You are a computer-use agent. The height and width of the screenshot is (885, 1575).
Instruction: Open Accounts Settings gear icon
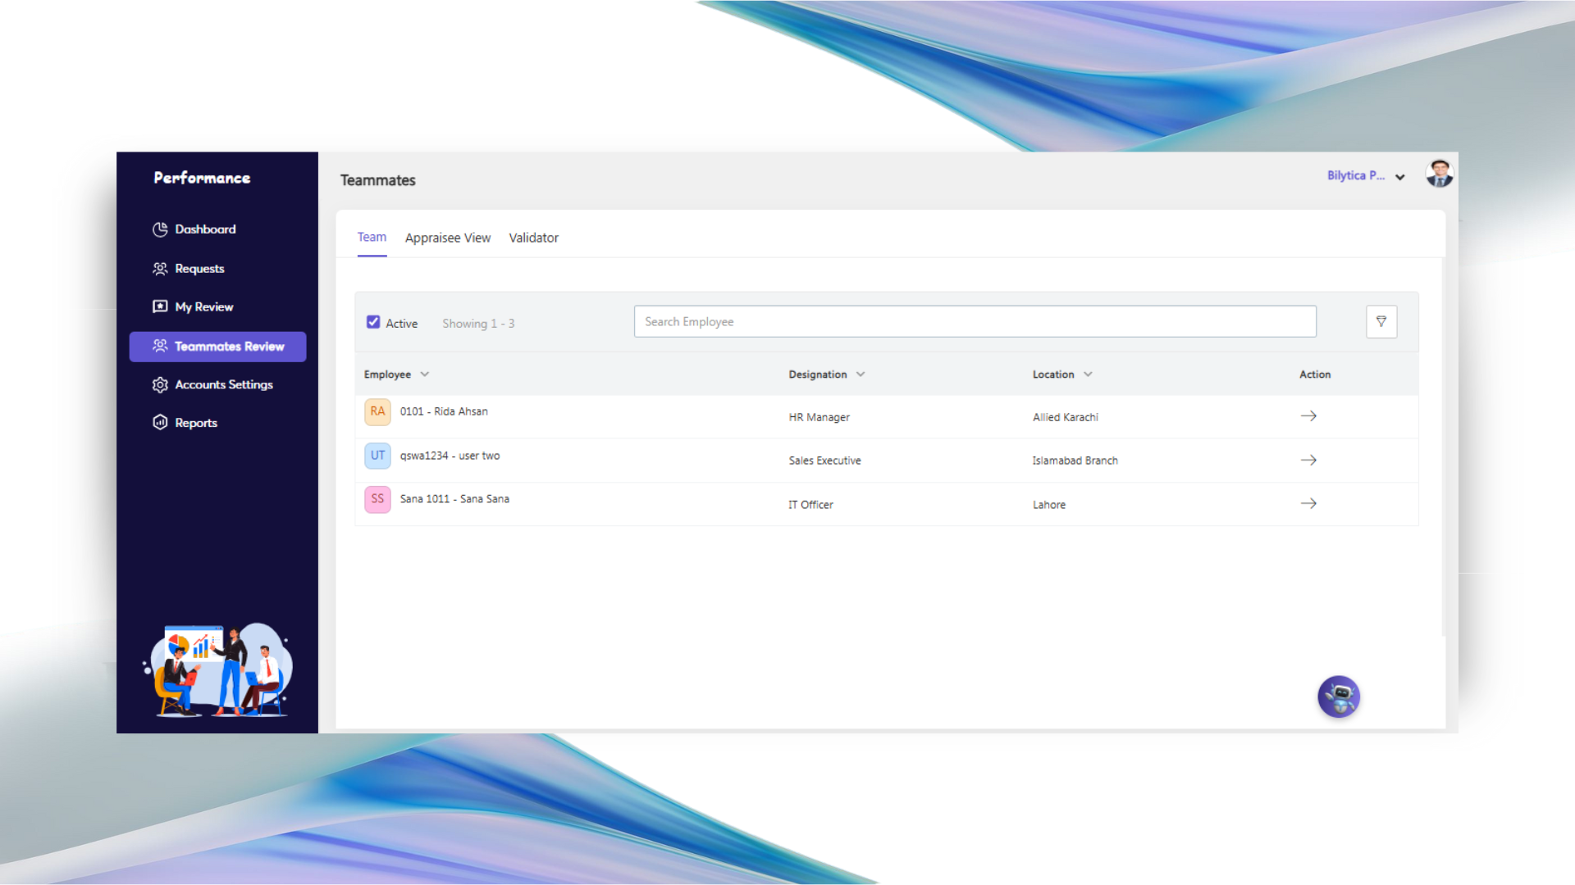point(160,385)
